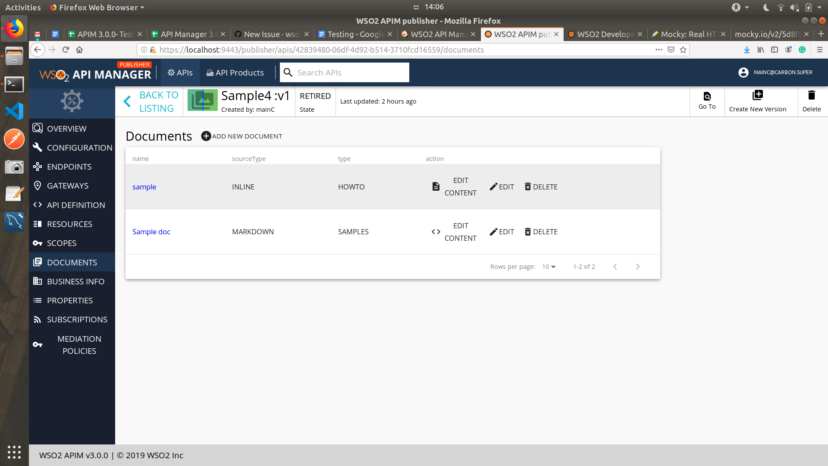Open the user account avatar icon
This screenshot has height=466, width=828.
click(743, 72)
